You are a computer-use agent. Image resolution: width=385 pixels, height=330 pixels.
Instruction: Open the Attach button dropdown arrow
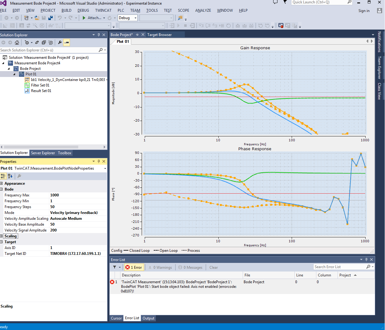point(104,18)
